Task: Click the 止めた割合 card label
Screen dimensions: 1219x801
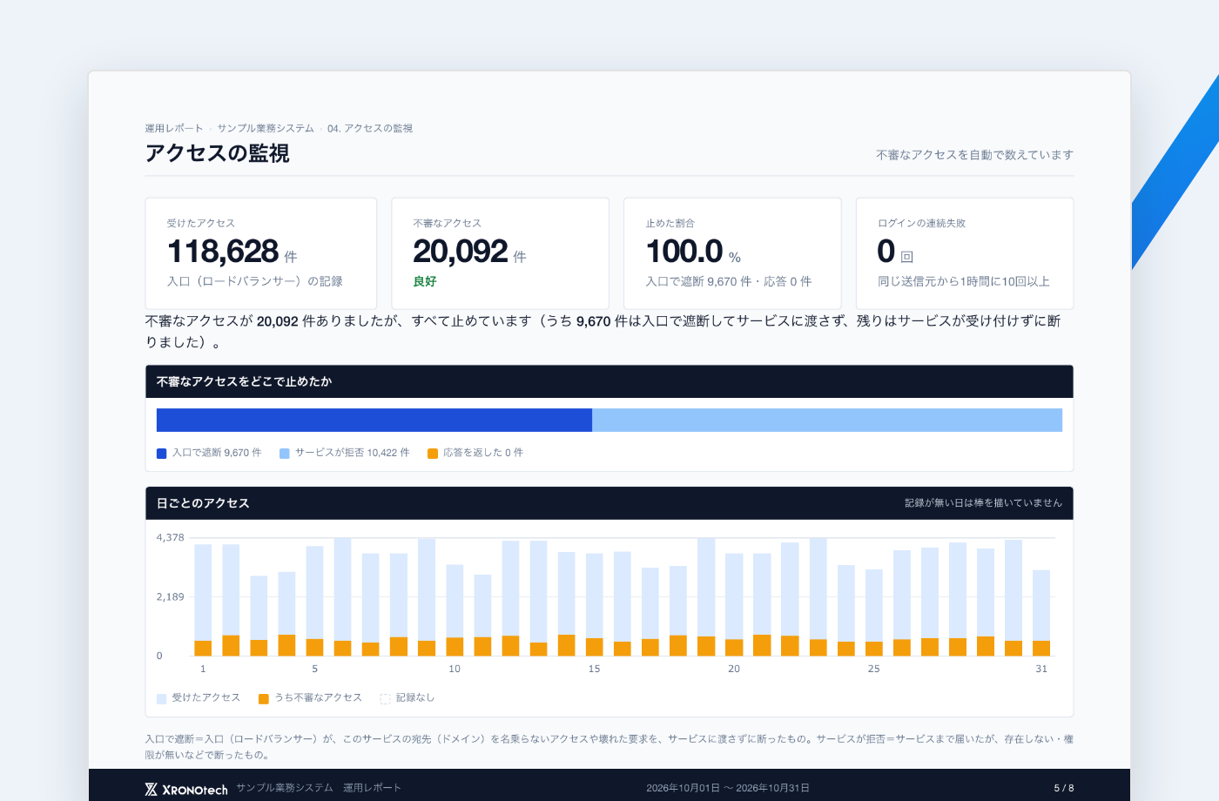Action: (670, 224)
